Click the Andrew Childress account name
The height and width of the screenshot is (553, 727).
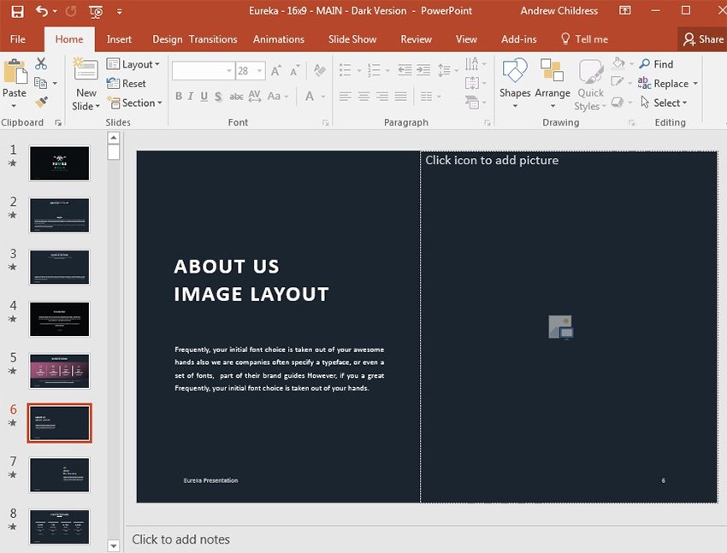[559, 10]
